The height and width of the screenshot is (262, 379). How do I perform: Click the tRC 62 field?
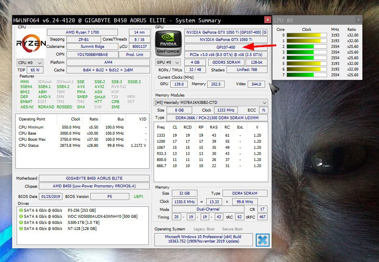coord(239,217)
